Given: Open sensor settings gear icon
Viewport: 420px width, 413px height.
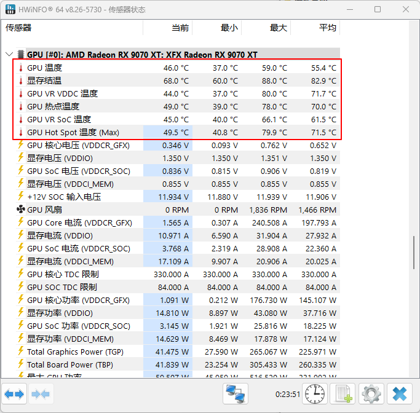Looking at the screenshot, I should click(x=371, y=394).
